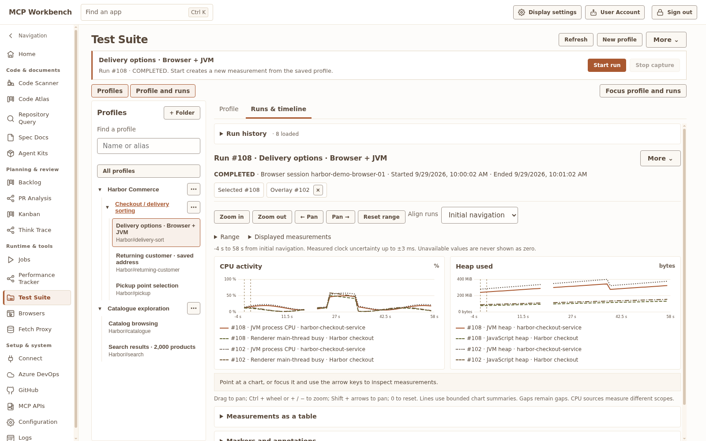Click the Fetch Proxy database icon

pos(11,329)
